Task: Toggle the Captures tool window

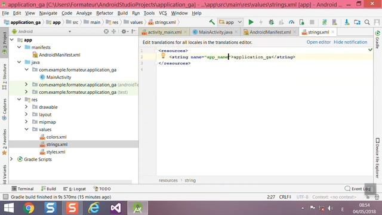Action: [4, 109]
